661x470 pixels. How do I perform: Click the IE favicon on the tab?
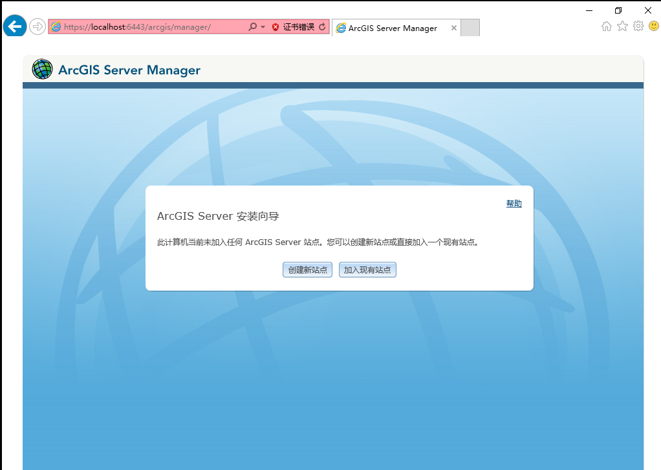341,28
